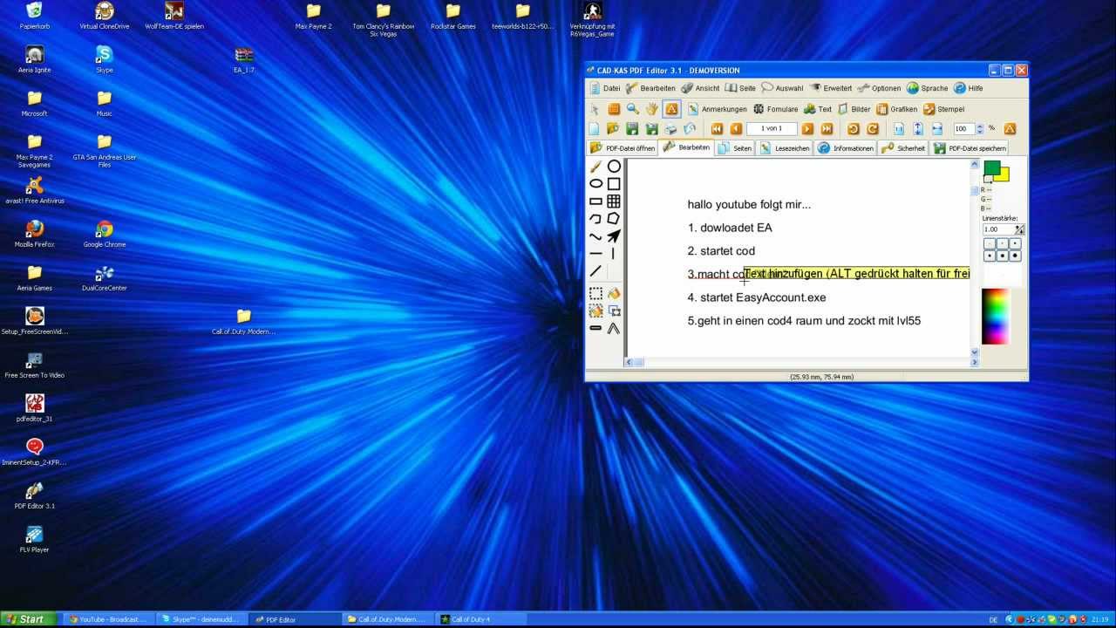Go to the previous page
This screenshot has width=1116, height=628.
(x=736, y=128)
